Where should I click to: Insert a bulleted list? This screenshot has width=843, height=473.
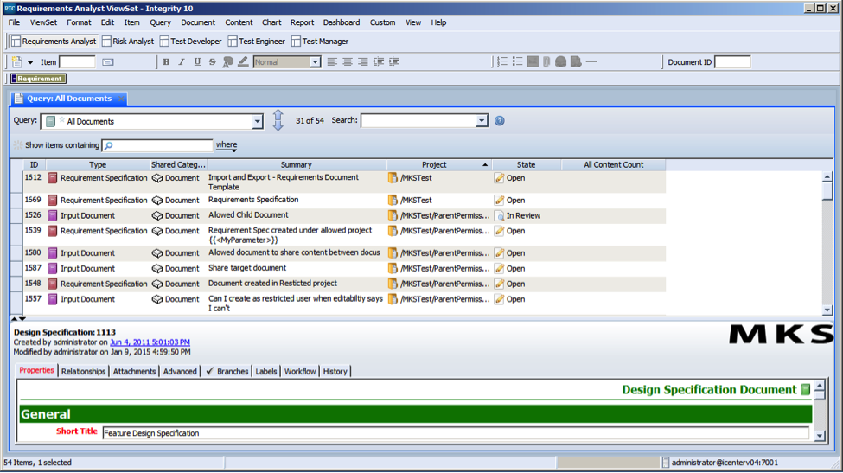[518, 61]
